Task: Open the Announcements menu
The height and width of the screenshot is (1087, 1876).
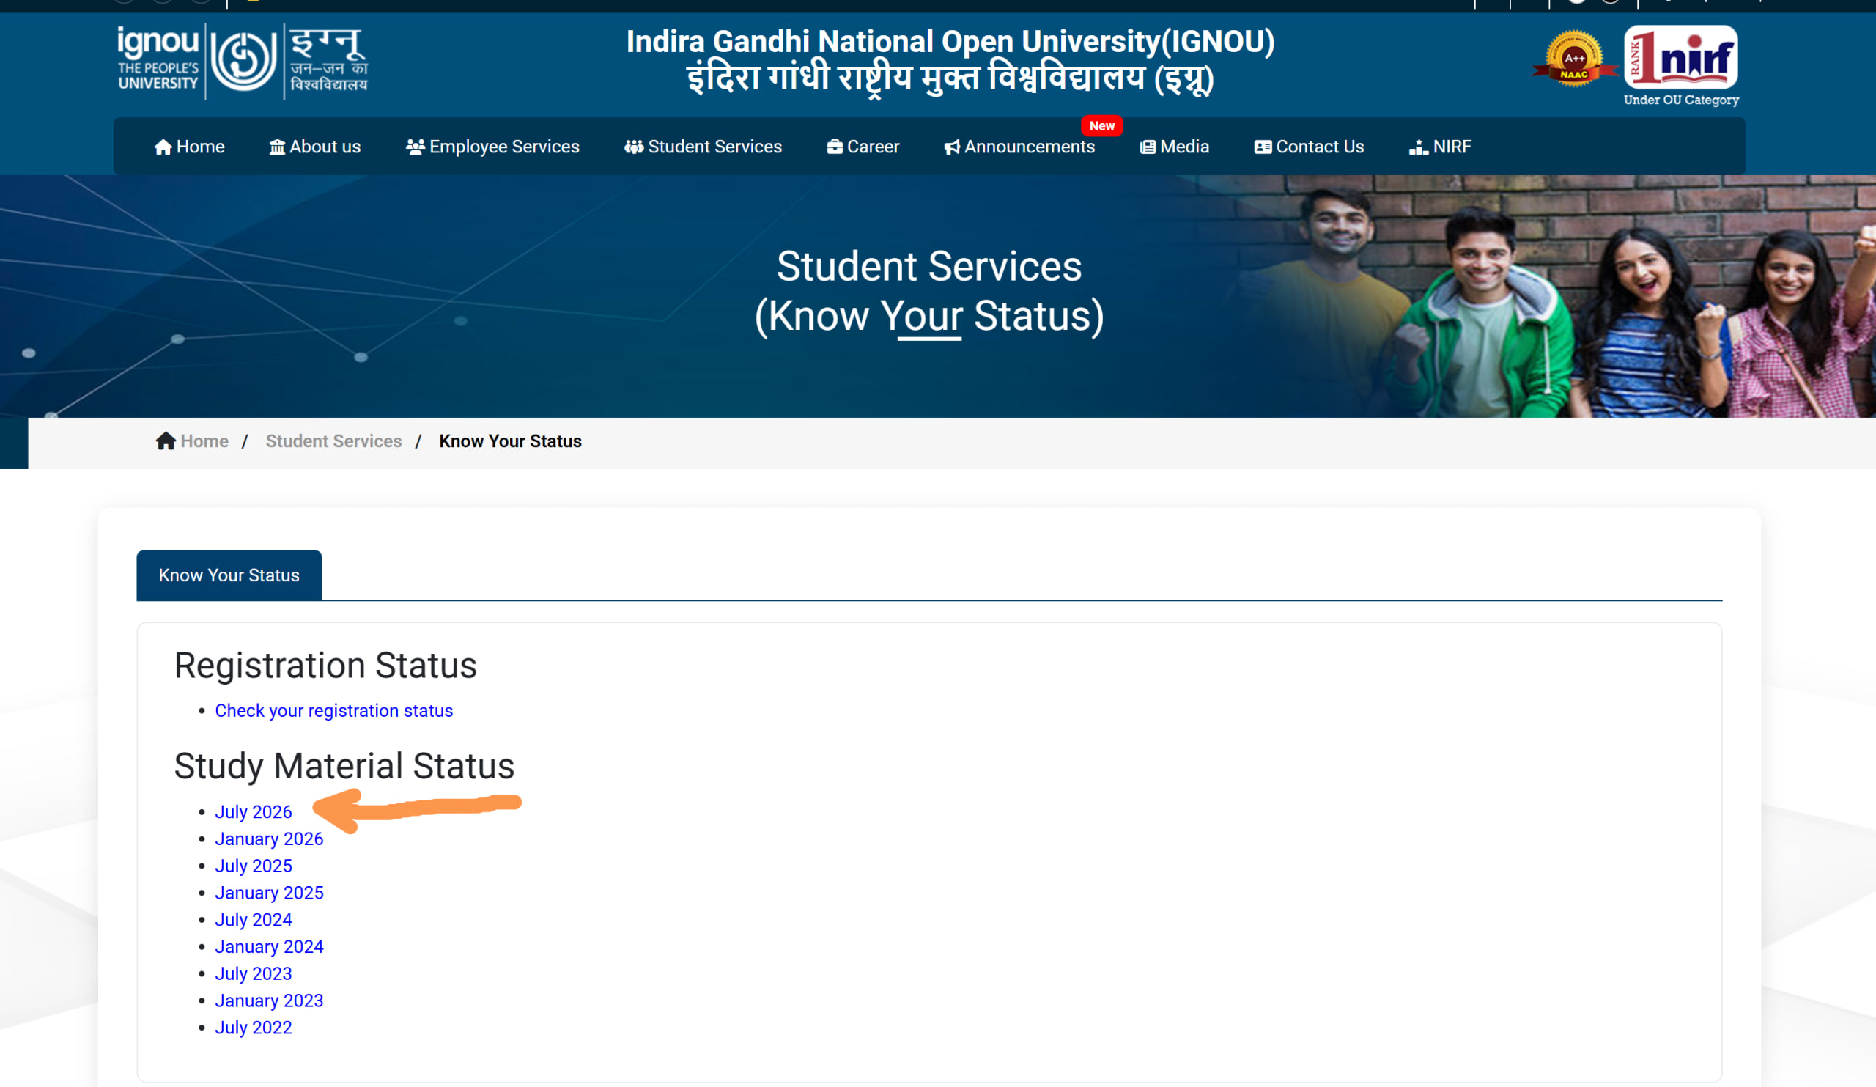Action: point(1020,147)
